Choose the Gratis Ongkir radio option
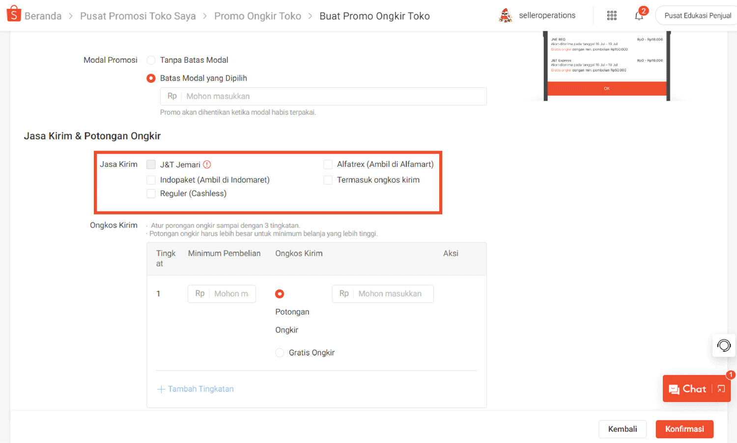Screen dimensions: 737x443 pyautogui.click(x=280, y=353)
